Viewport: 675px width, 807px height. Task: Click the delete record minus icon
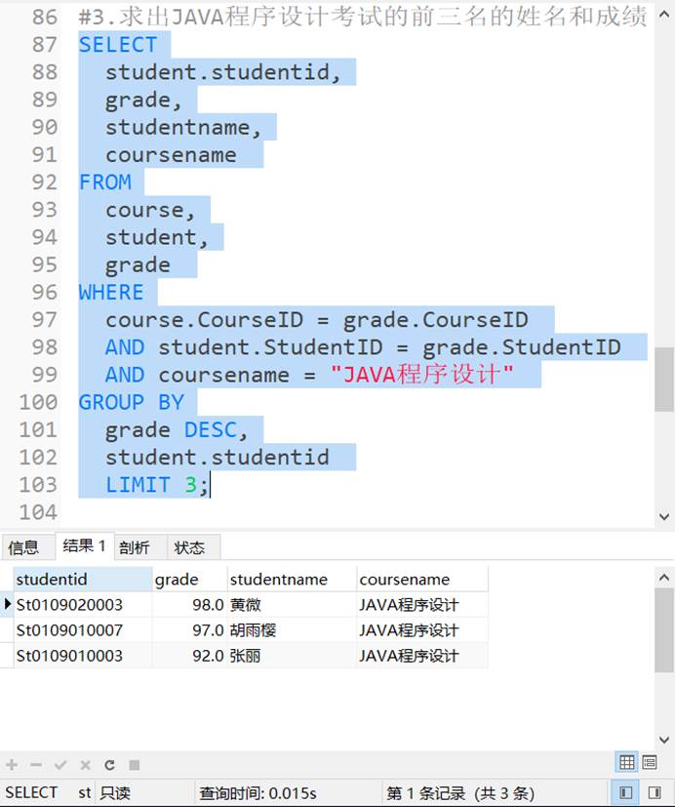click(36, 765)
